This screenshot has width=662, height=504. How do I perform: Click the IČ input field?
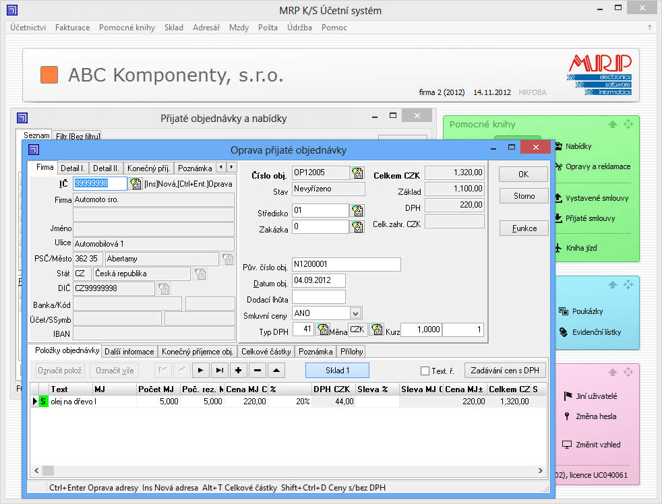100,183
